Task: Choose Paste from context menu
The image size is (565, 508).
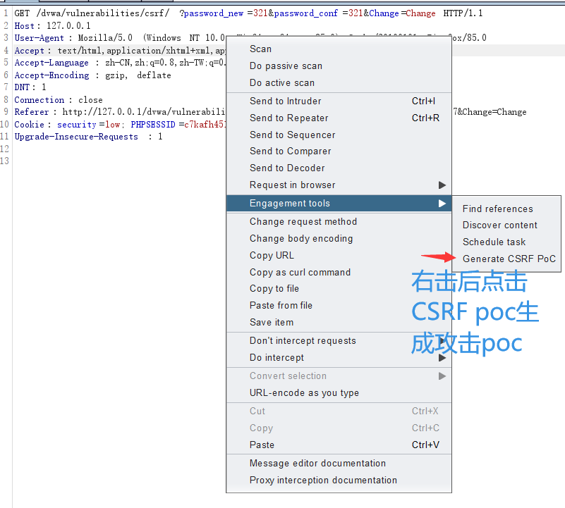Action: click(339, 445)
